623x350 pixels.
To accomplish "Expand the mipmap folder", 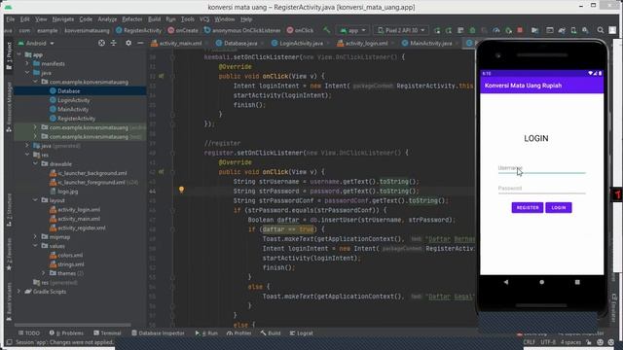I will [x=35, y=236].
